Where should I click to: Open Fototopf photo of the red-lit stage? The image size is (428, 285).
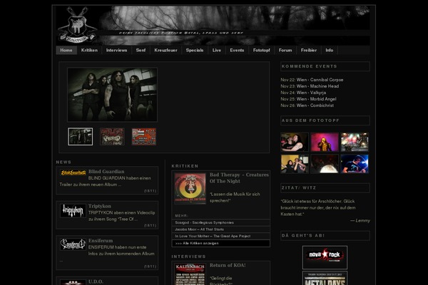point(355,142)
